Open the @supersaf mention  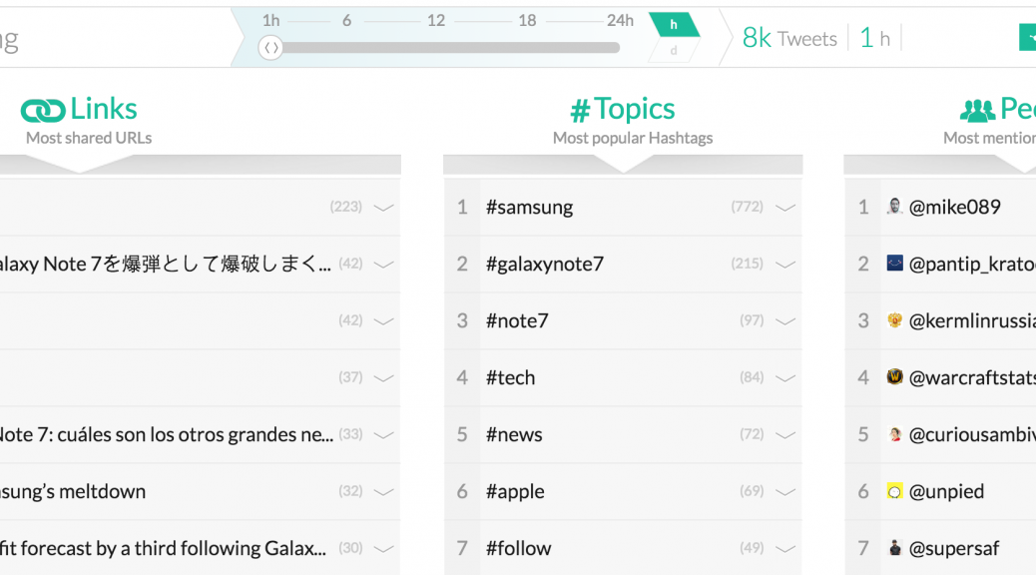[954, 548]
